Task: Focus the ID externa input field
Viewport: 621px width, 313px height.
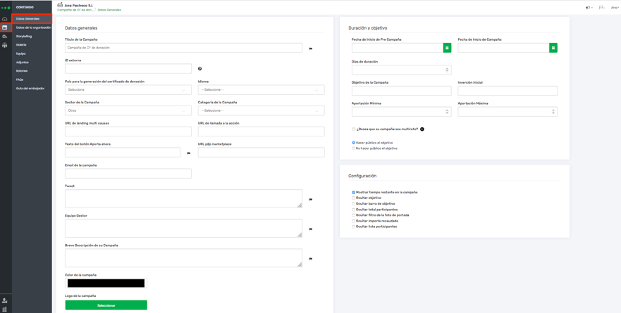Action: (128, 69)
